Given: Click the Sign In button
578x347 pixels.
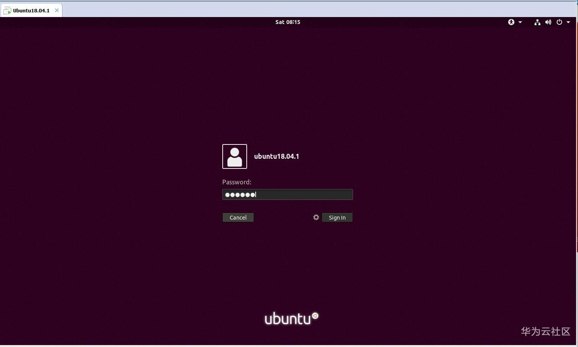Looking at the screenshot, I should pos(337,218).
